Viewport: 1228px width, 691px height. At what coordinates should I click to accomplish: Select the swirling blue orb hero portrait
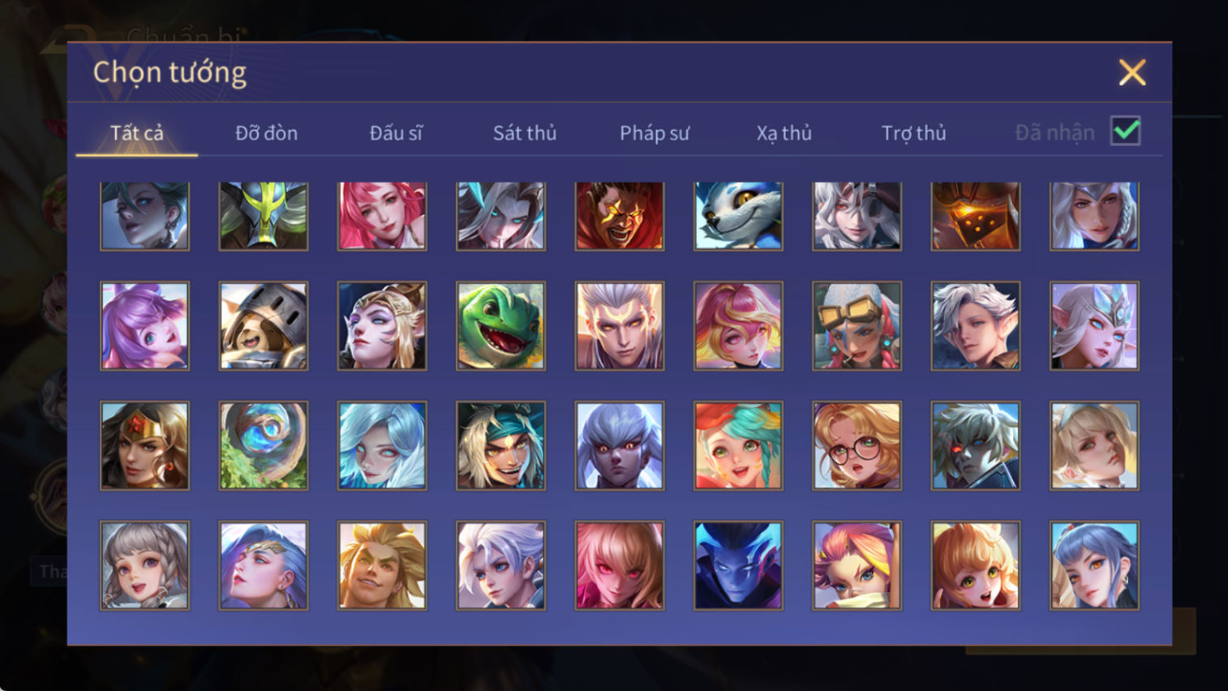coord(264,445)
